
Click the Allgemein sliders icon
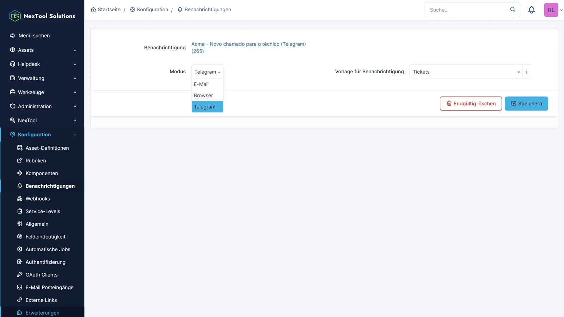(20, 224)
